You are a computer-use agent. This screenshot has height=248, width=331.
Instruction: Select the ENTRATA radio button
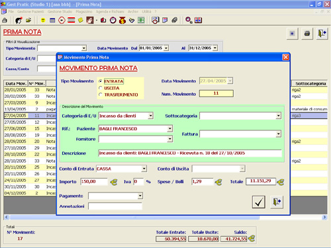(101, 81)
